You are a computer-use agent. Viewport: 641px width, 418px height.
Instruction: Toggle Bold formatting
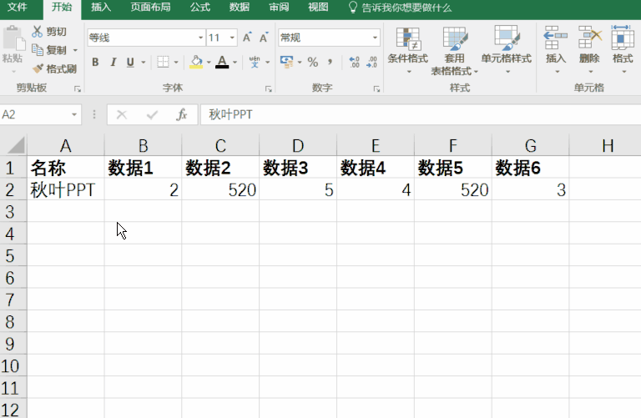[x=95, y=62]
